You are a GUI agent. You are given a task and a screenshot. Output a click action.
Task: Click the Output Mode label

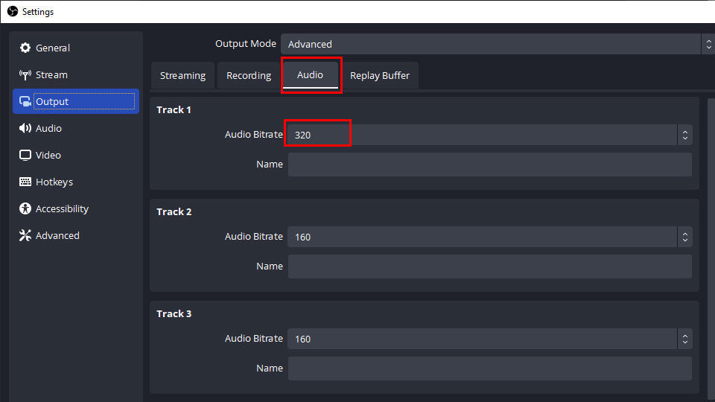245,44
